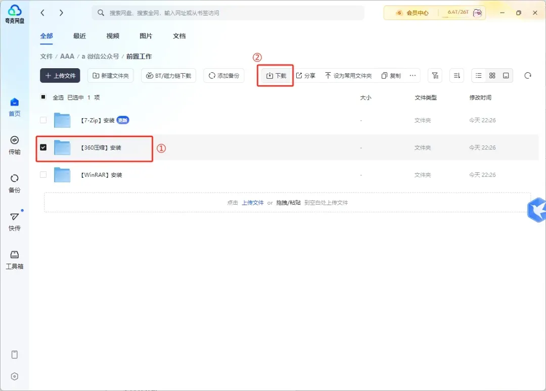Screen dimensions: 546x391
Task: Toggle the 全选 select-all checkbox
Action: (43, 97)
